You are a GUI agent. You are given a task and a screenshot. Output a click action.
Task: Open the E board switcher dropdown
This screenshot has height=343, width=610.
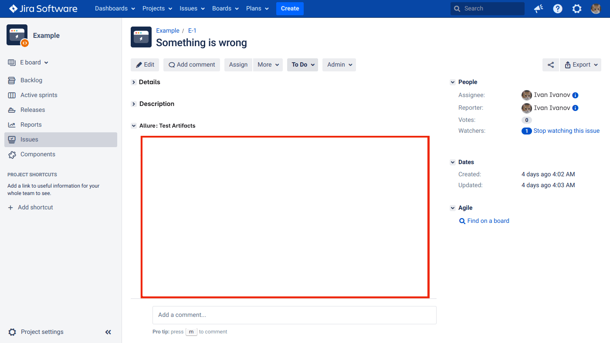(x=34, y=63)
